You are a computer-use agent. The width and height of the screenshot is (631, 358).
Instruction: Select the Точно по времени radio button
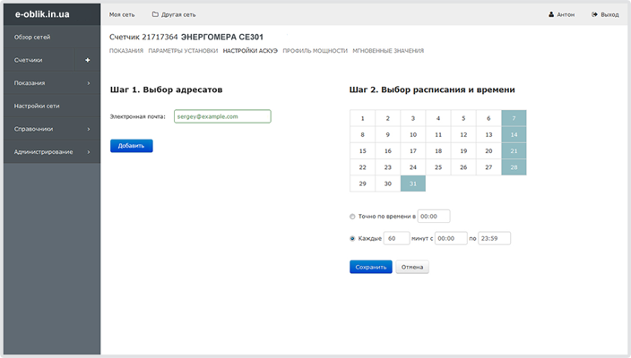(353, 216)
